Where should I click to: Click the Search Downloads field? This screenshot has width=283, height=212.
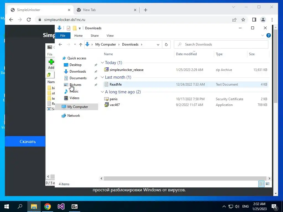click(x=221, y=44)
